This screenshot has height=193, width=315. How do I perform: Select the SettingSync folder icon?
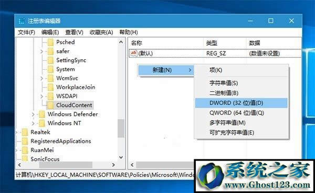(50, 60)
